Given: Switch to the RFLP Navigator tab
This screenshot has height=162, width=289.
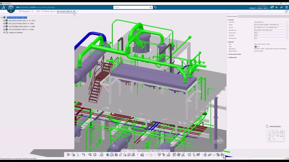Looking at the screenshot, I should click(x=26, y=11).
